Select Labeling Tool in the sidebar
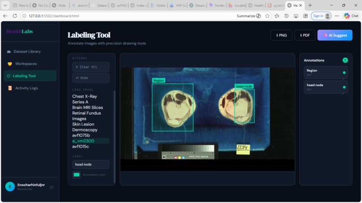The height and width of the screenshot is (203, 362). pyautogui.click(x=30, y=76)
